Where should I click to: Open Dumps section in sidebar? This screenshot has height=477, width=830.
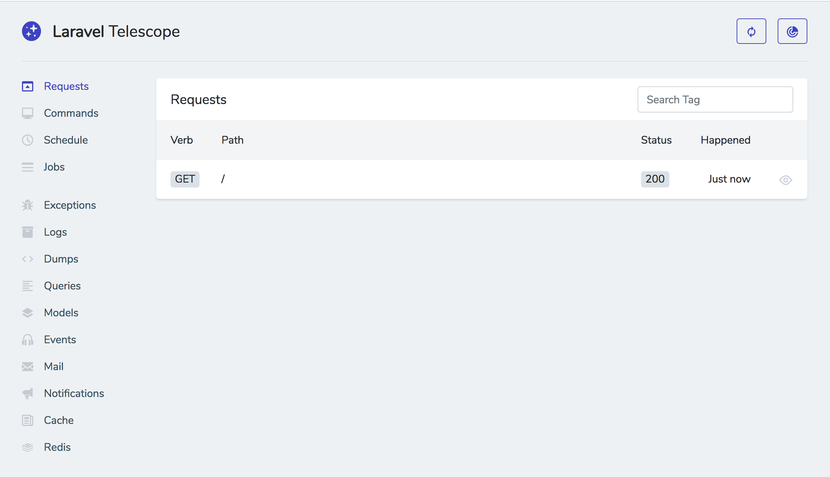coord(61,259)
